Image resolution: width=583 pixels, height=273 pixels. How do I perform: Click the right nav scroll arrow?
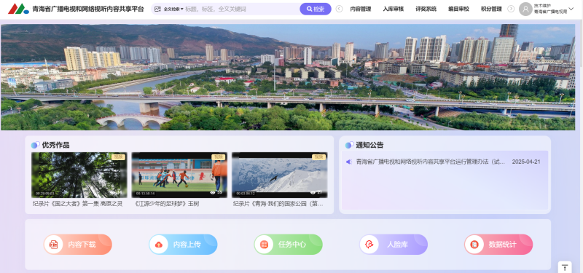(x=511, y=9)
